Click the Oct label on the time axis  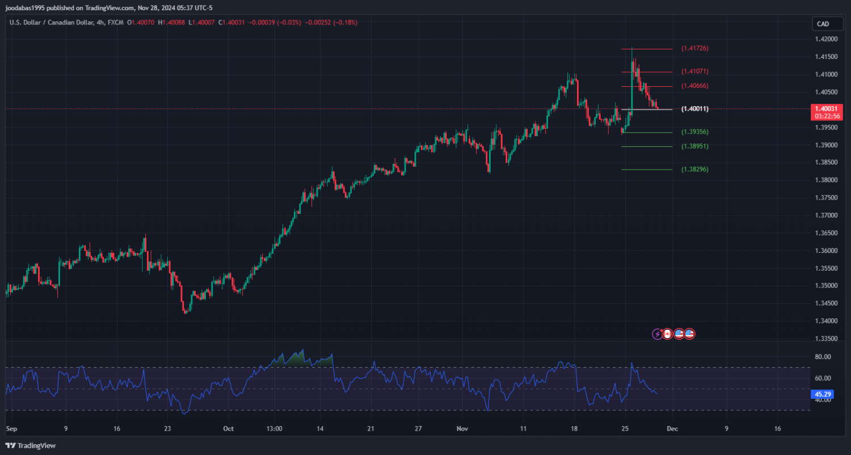(x=228, y=429)
